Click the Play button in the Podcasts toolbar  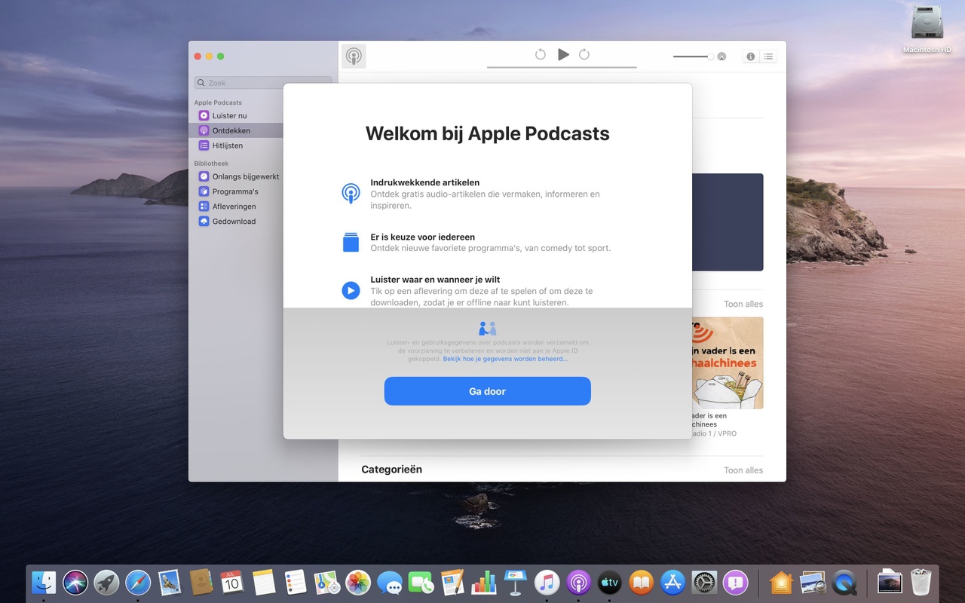click(563, 54)
